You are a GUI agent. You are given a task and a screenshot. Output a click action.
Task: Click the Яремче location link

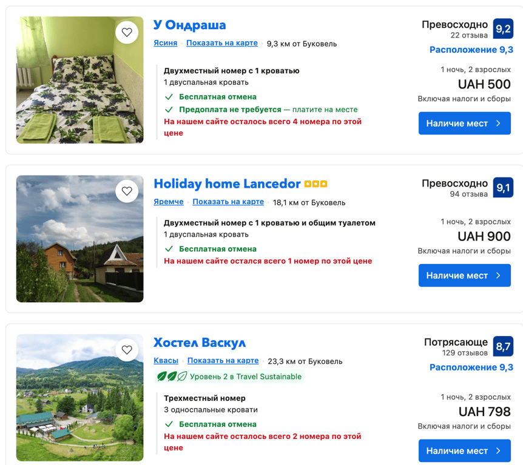pyautogui.click(x=169, y=202)
